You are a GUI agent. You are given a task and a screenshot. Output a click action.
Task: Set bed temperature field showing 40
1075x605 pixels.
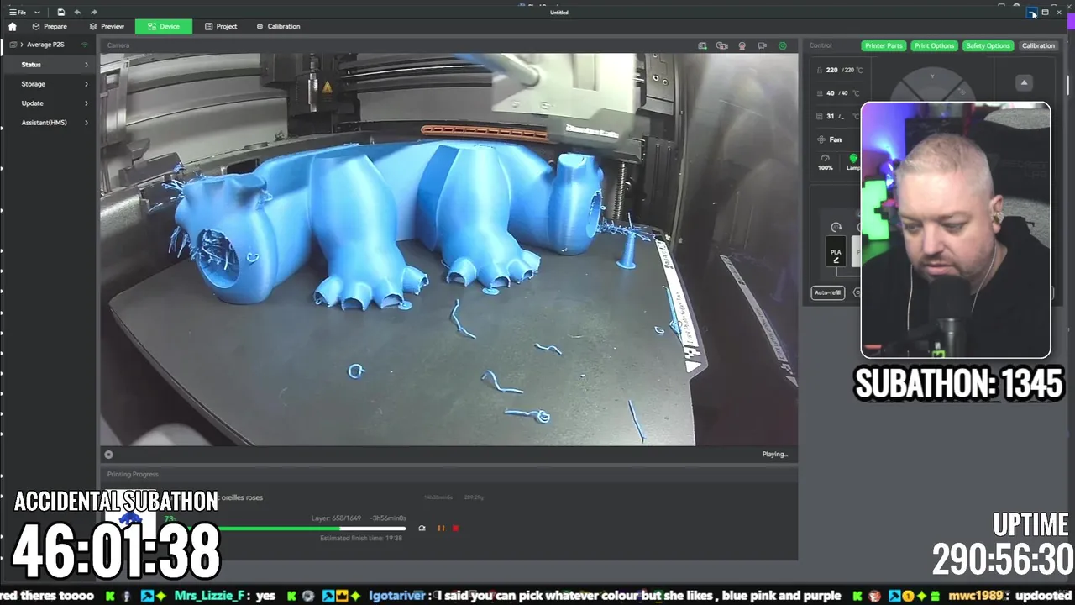click(x=839, y=93)
